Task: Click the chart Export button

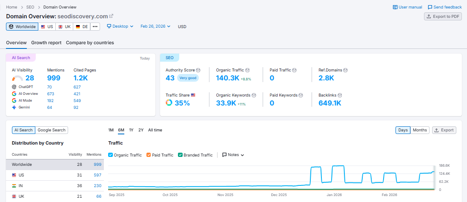Action: coord(444,130)
